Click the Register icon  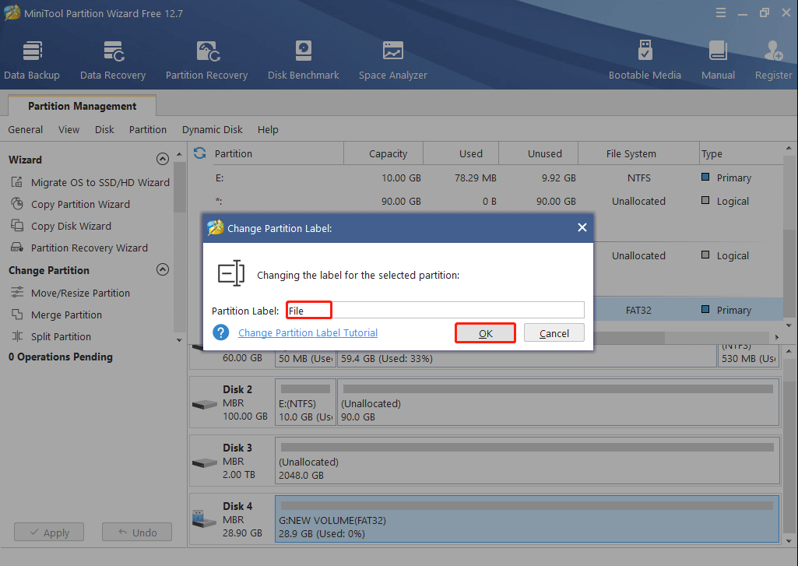[x=774, y=51]
